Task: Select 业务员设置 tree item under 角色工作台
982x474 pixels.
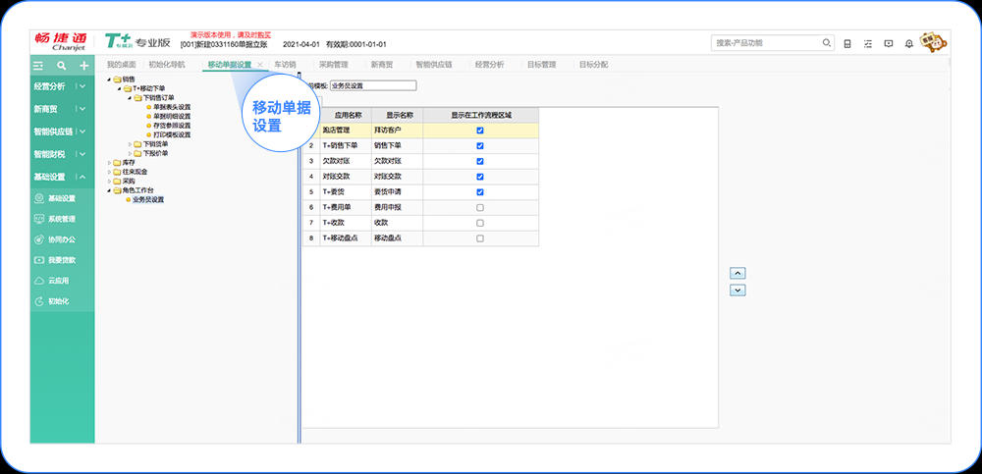Action: click(148, 200)
